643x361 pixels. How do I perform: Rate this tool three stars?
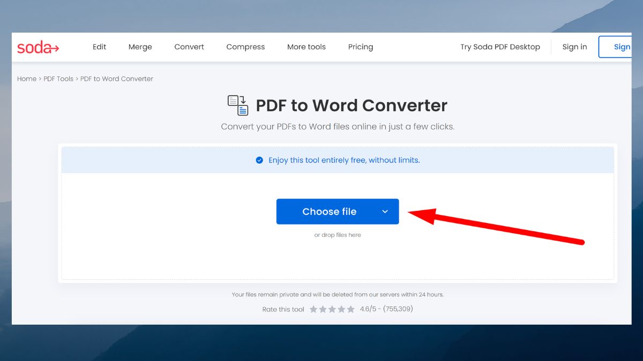click(x=332, y=309)
